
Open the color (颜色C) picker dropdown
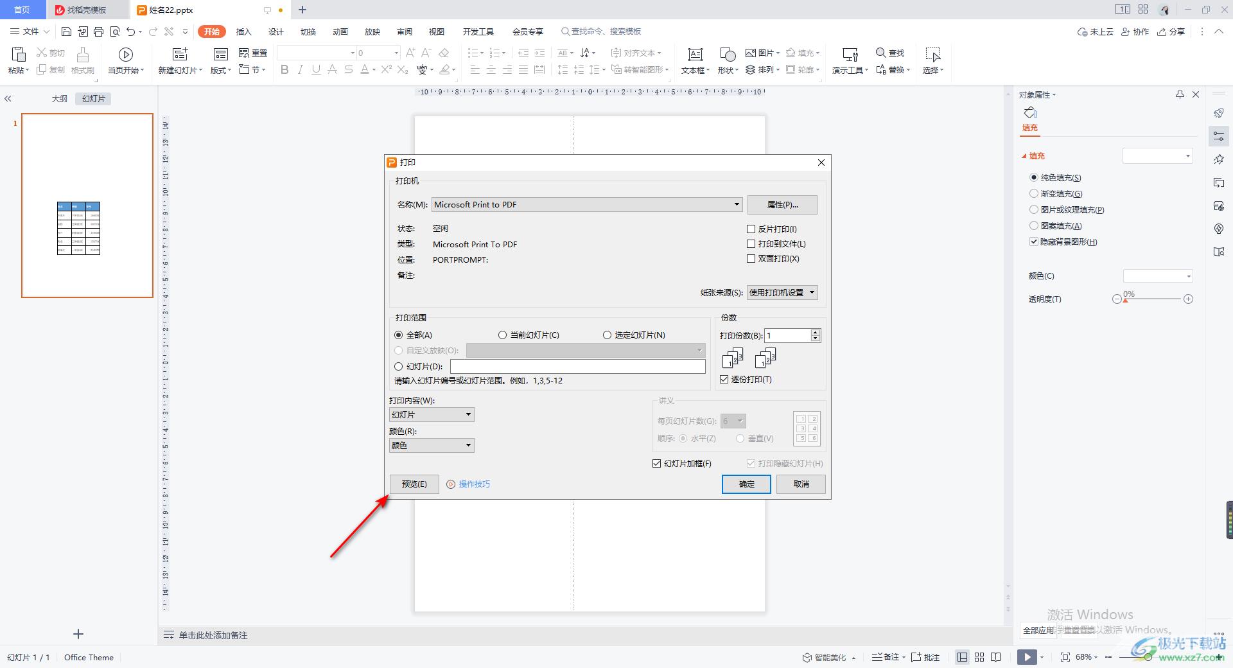click(1158, 276)
